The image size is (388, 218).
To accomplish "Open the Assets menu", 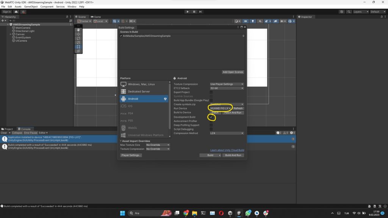I will [x=18, y=7].
